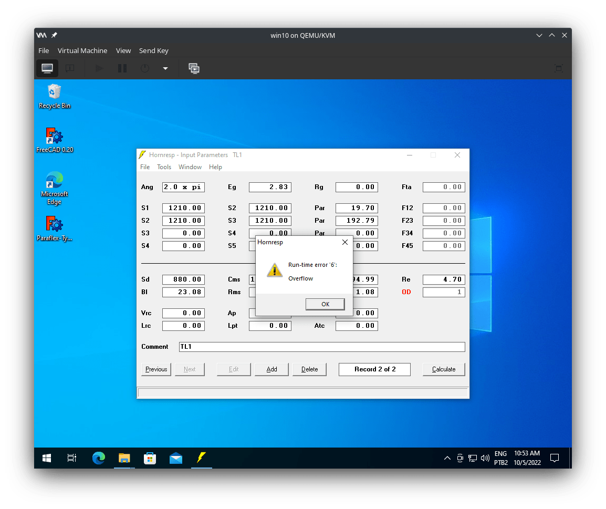The width and height of the screenshot is (606, 509).
Task: Open the Hornresp File menu
Action: pyautogui.click(x=145, y=167)
